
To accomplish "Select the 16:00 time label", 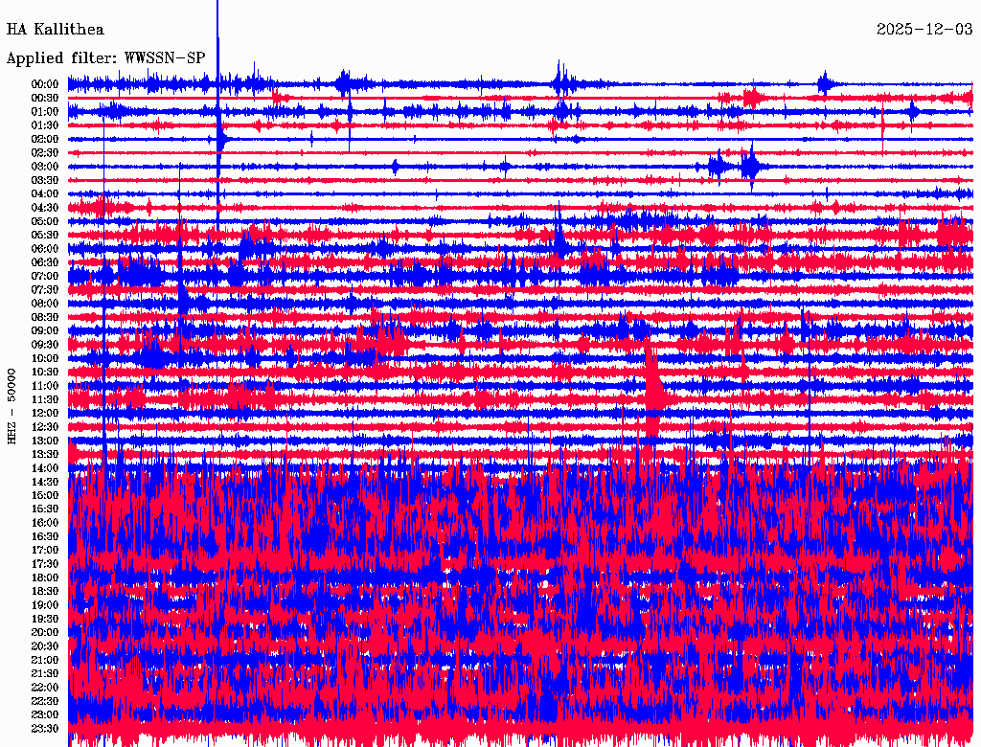I will tap(45, 523).
